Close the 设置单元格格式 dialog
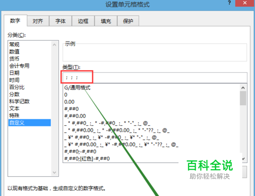 [245, 3]
